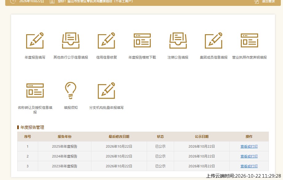Open 集团成员信息填报 icon
The width and height of the screenshot is (283, 180).
(213, 40)
